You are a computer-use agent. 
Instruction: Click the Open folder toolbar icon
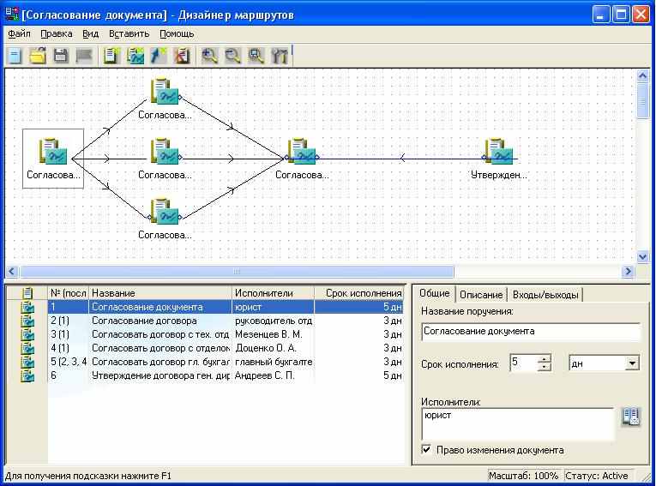tap(38, 56)
